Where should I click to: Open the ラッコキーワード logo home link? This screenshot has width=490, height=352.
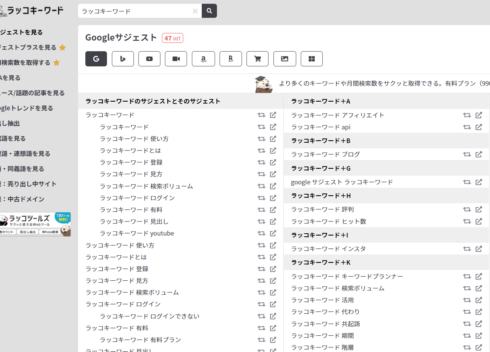point(31,11)
